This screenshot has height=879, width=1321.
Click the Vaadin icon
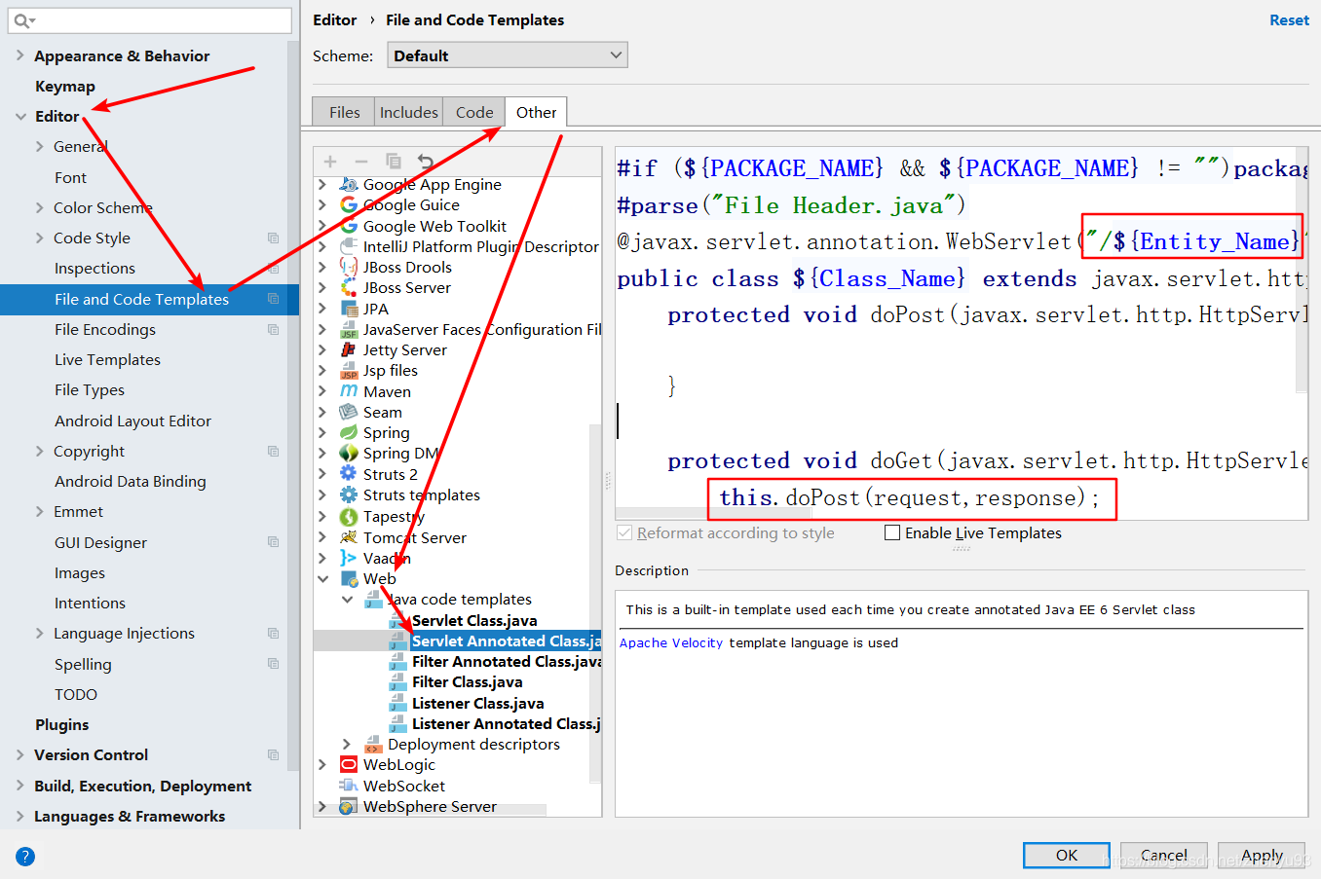pyautogui.click(x=349, y=558)
